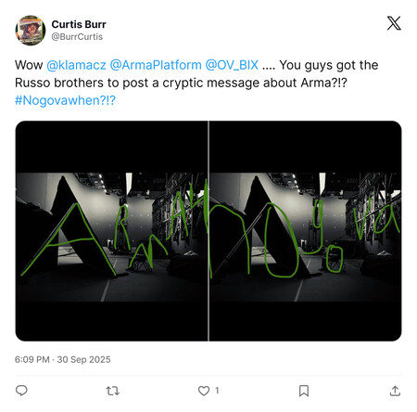Click the X logo
Viewport: 417px width, 412px height.
[394, 23]
